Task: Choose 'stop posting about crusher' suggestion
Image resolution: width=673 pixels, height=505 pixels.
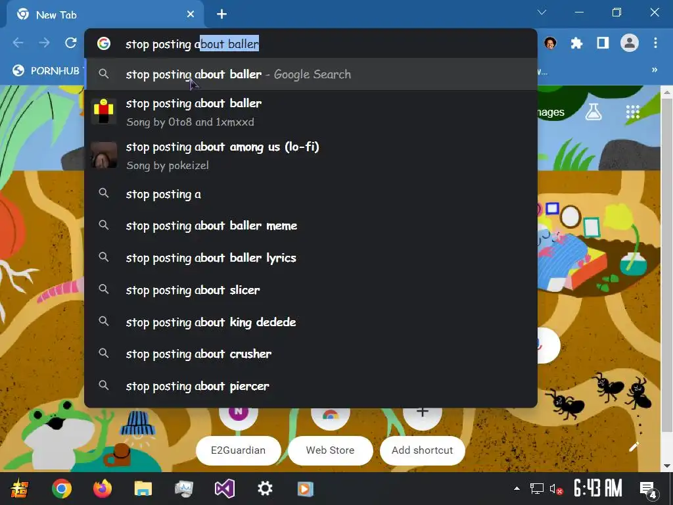Action: tap(311, 354)
